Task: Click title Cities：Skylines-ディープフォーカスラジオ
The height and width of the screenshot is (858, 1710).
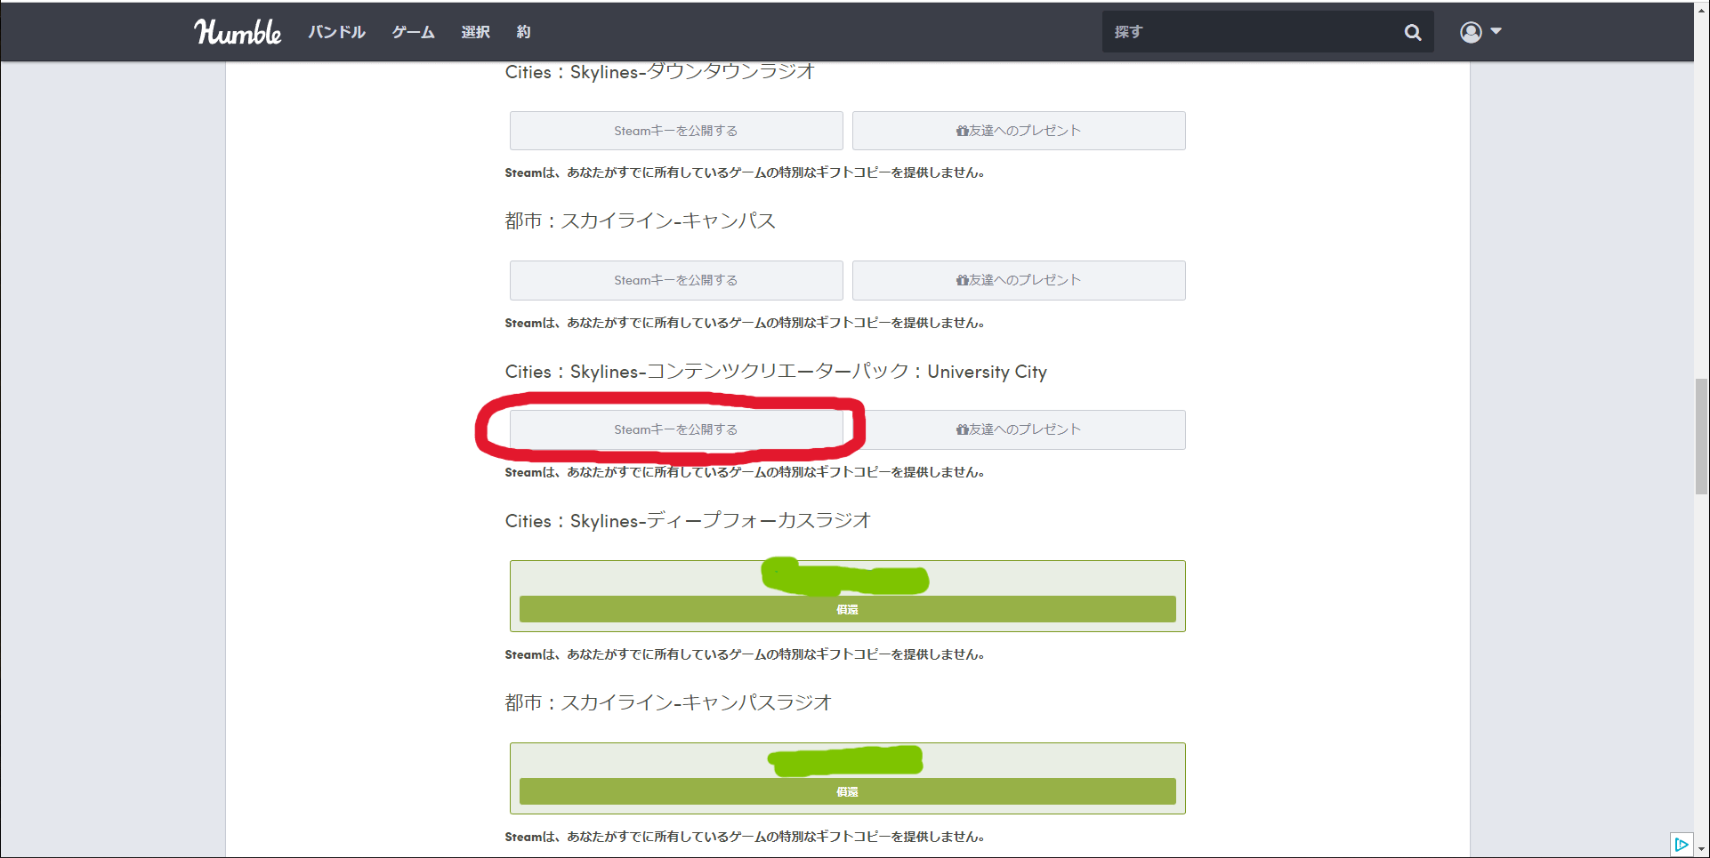Action: coord(688,521)
